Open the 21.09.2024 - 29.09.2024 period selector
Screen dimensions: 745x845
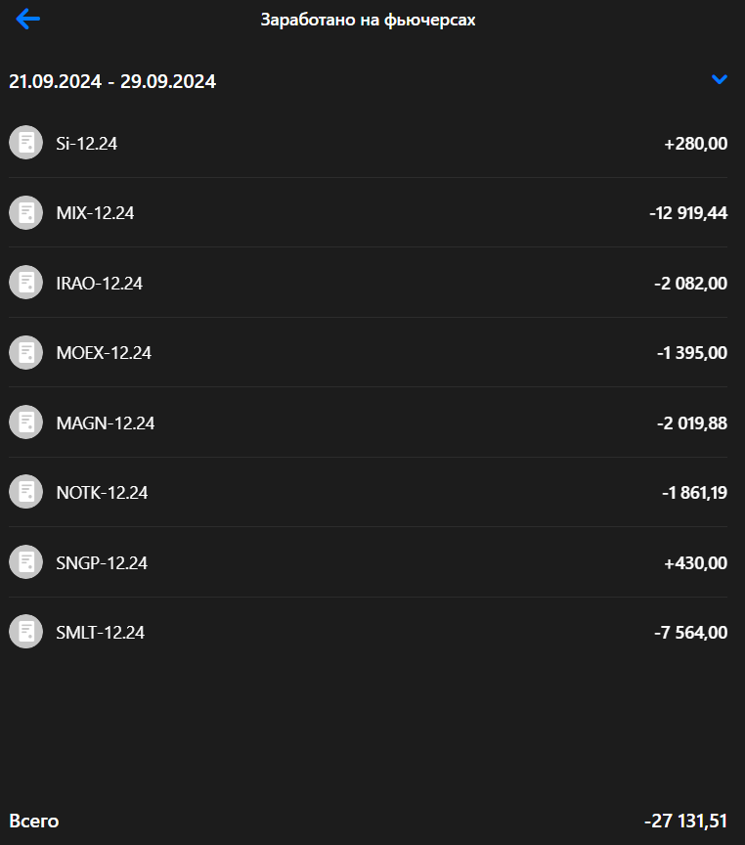[112, 82]
